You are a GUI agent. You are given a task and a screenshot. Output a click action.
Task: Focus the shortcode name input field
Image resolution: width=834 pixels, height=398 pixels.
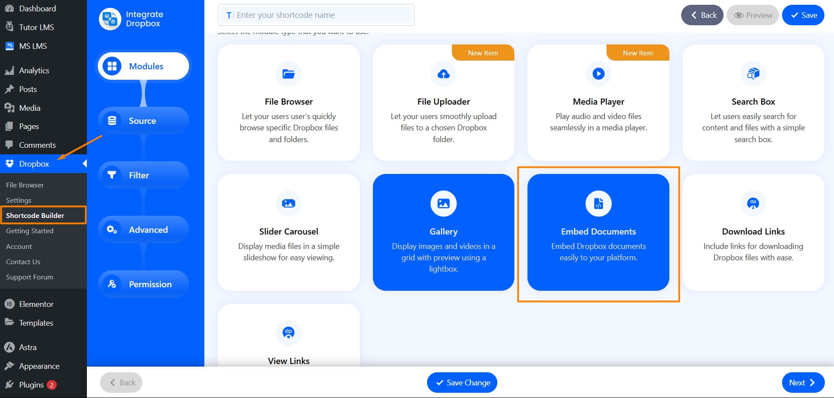[316, 15]
